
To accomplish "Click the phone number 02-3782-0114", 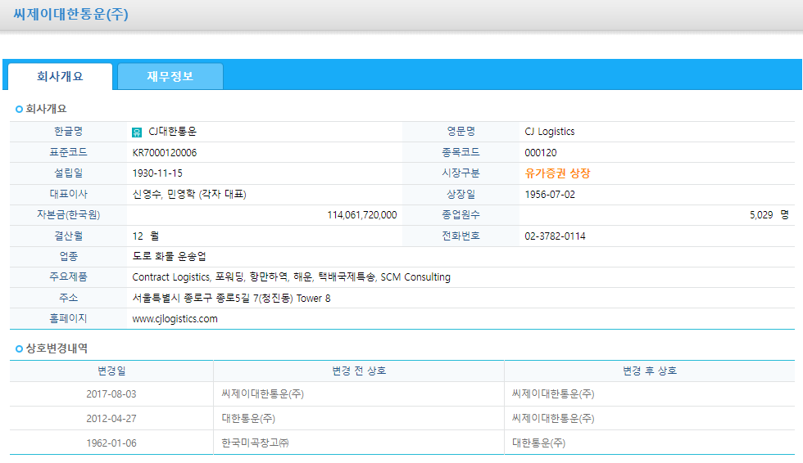I will click(x=556, y=236).
